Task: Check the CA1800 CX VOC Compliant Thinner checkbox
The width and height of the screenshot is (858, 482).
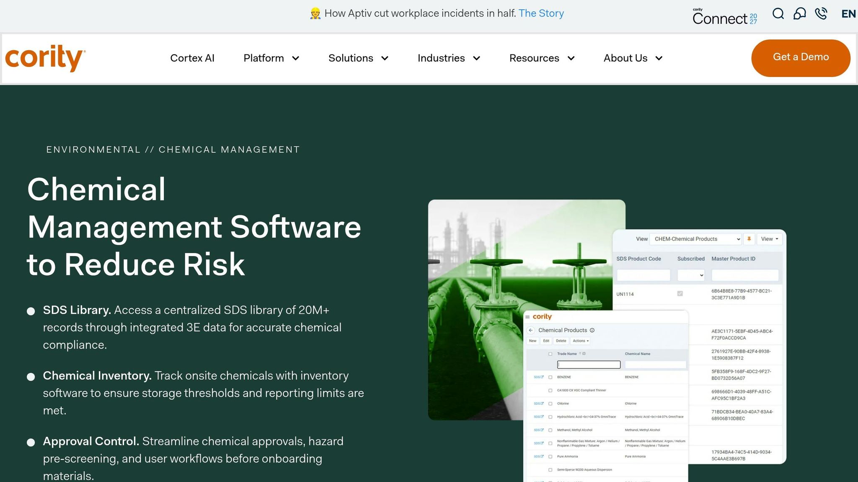Action: [x=550, y=390]
